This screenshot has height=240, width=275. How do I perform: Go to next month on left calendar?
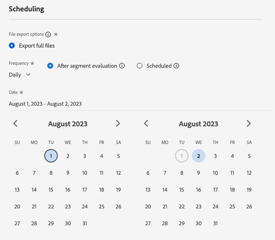coord(118,123)
